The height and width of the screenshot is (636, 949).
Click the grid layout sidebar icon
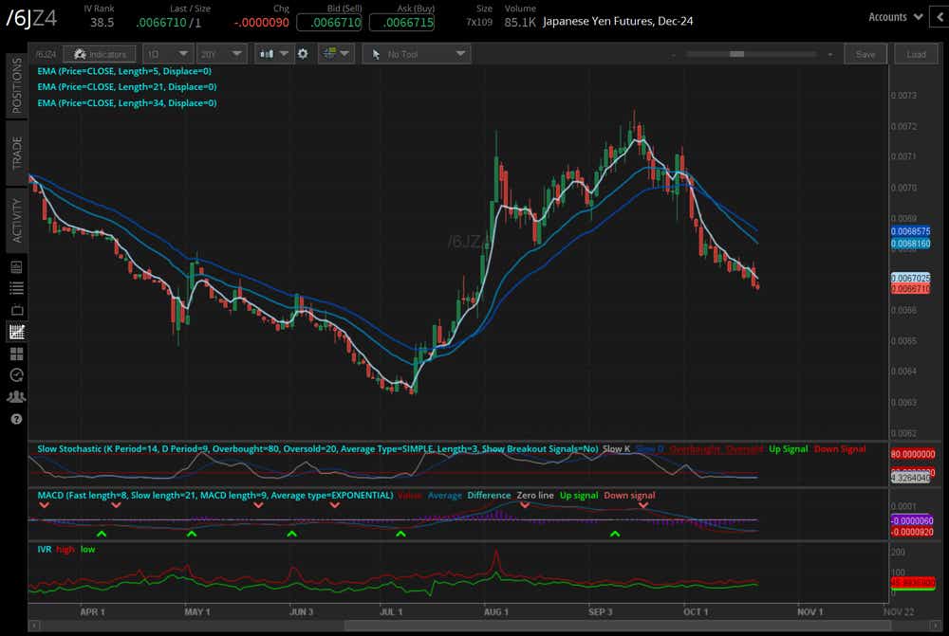[16, 354]
